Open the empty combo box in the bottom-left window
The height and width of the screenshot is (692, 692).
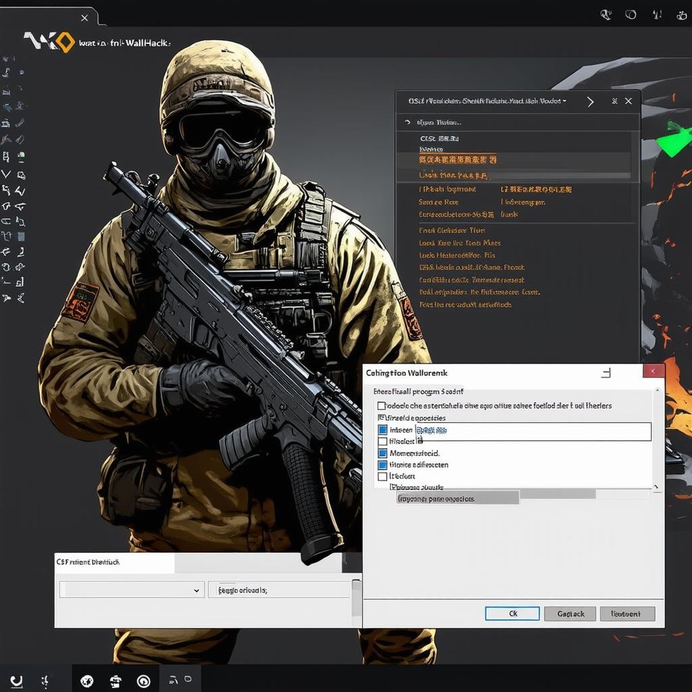[132, 590]
